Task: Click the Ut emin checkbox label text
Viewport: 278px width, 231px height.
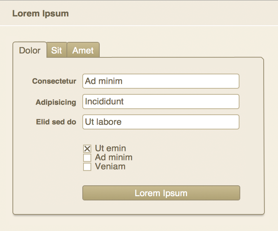Action: 110,148
